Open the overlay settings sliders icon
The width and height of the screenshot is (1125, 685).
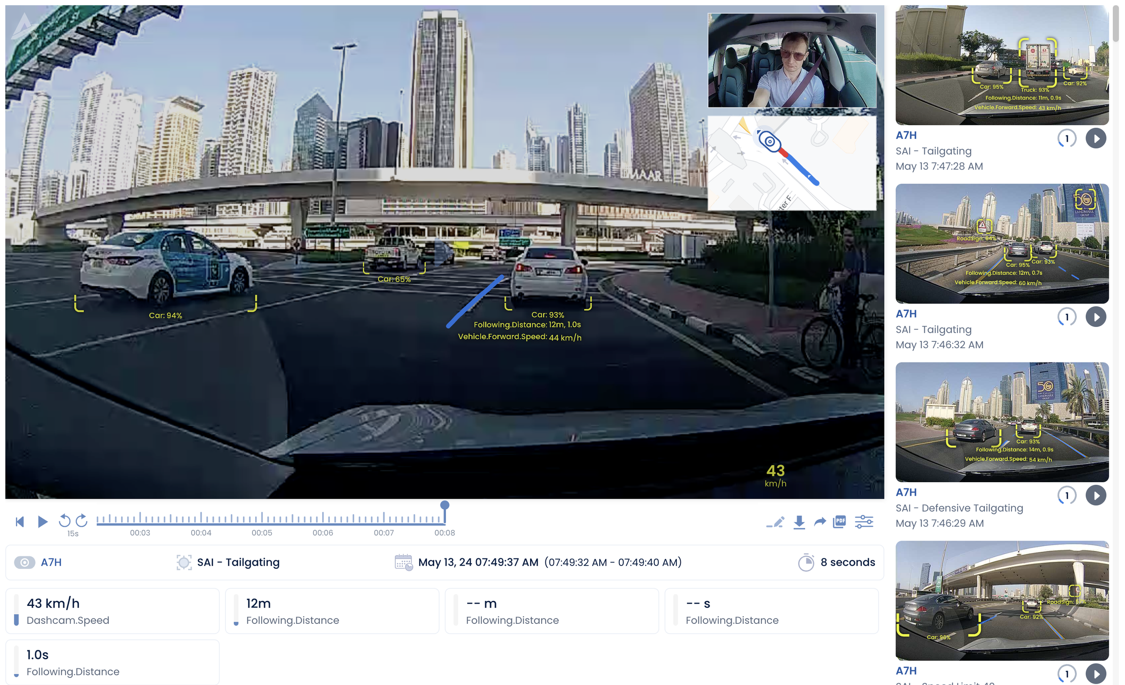(864, 522)
